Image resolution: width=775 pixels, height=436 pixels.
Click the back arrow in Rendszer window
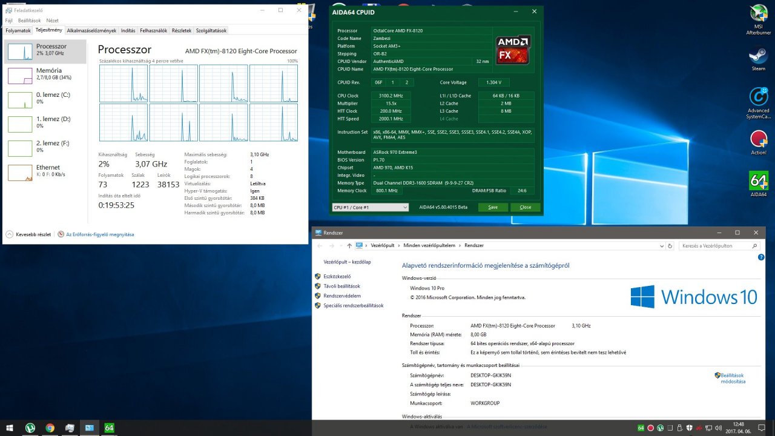coord(319,246)
